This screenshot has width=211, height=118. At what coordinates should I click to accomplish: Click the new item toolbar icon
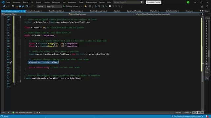click(x=13, y=6)
